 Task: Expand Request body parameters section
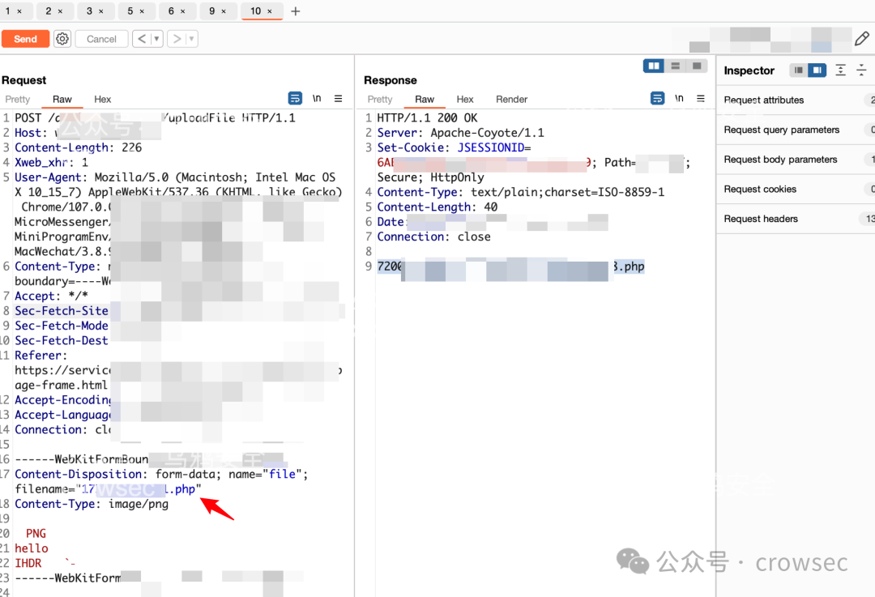[x=796, y=160]
